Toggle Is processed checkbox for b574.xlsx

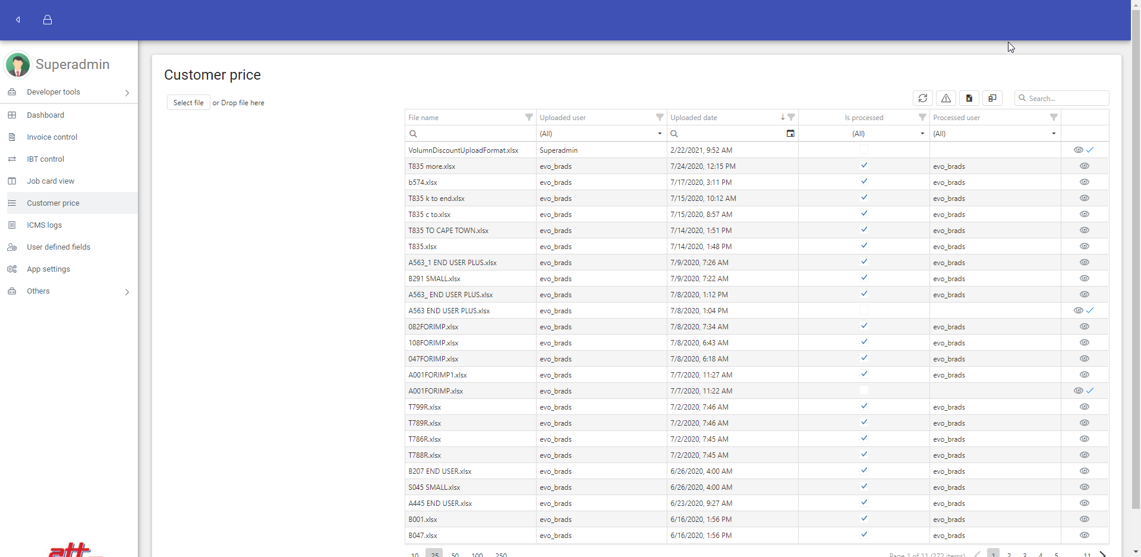tap(864, 182)
